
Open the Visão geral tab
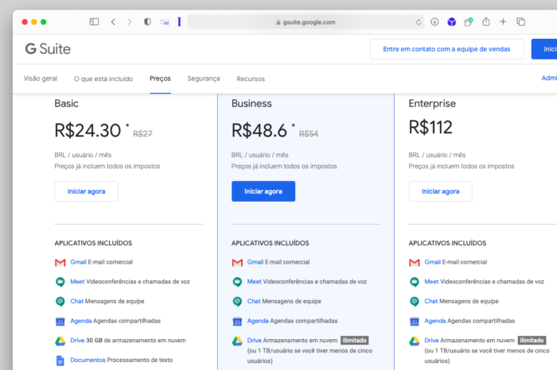[x=41, y=79]
